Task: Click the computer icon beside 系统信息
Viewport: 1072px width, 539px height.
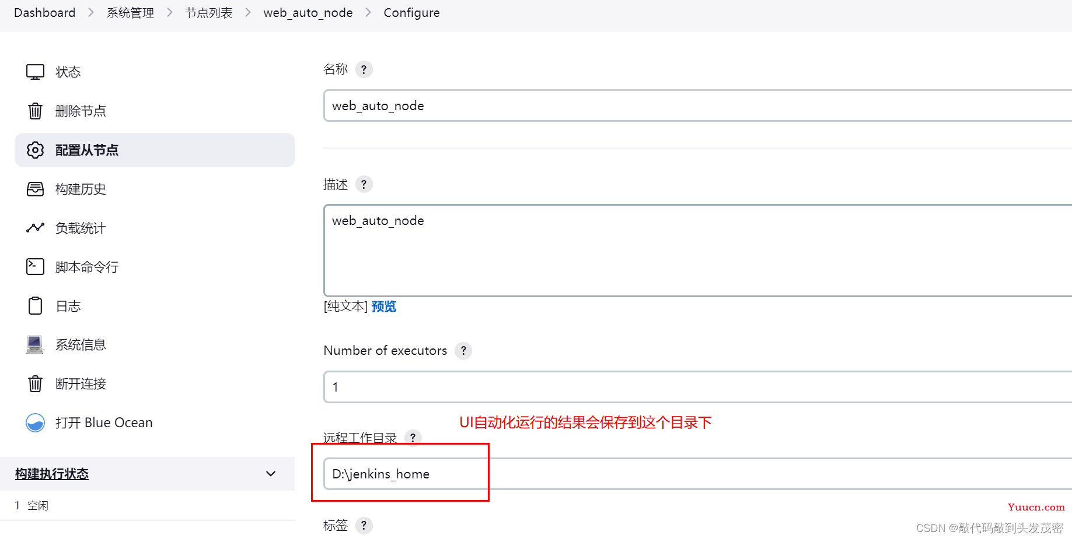Action: click(x=35, y=345)
